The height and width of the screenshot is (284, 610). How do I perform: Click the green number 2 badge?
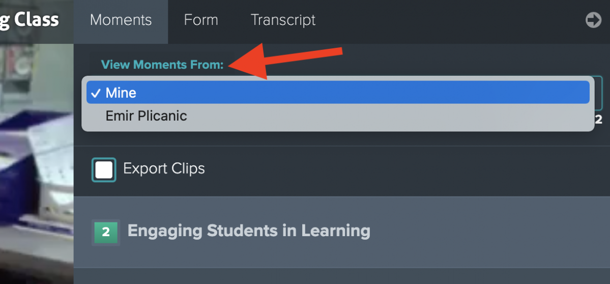(x=105, y=232)
